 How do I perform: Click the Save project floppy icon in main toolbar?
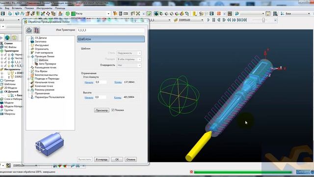pos(3,13)
